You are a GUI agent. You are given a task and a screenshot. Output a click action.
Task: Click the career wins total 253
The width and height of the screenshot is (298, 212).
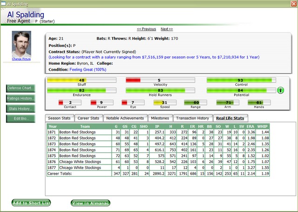228,174
